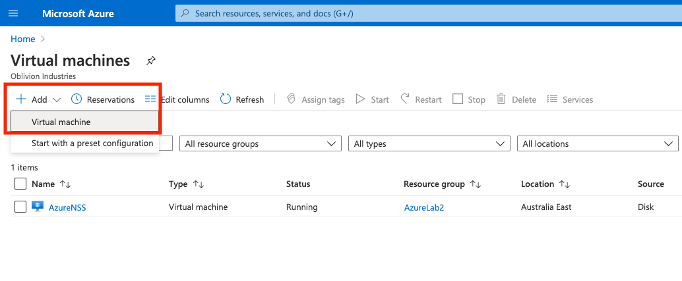
Task: Open the AzureLab2 resource group link
Action: 423,207
